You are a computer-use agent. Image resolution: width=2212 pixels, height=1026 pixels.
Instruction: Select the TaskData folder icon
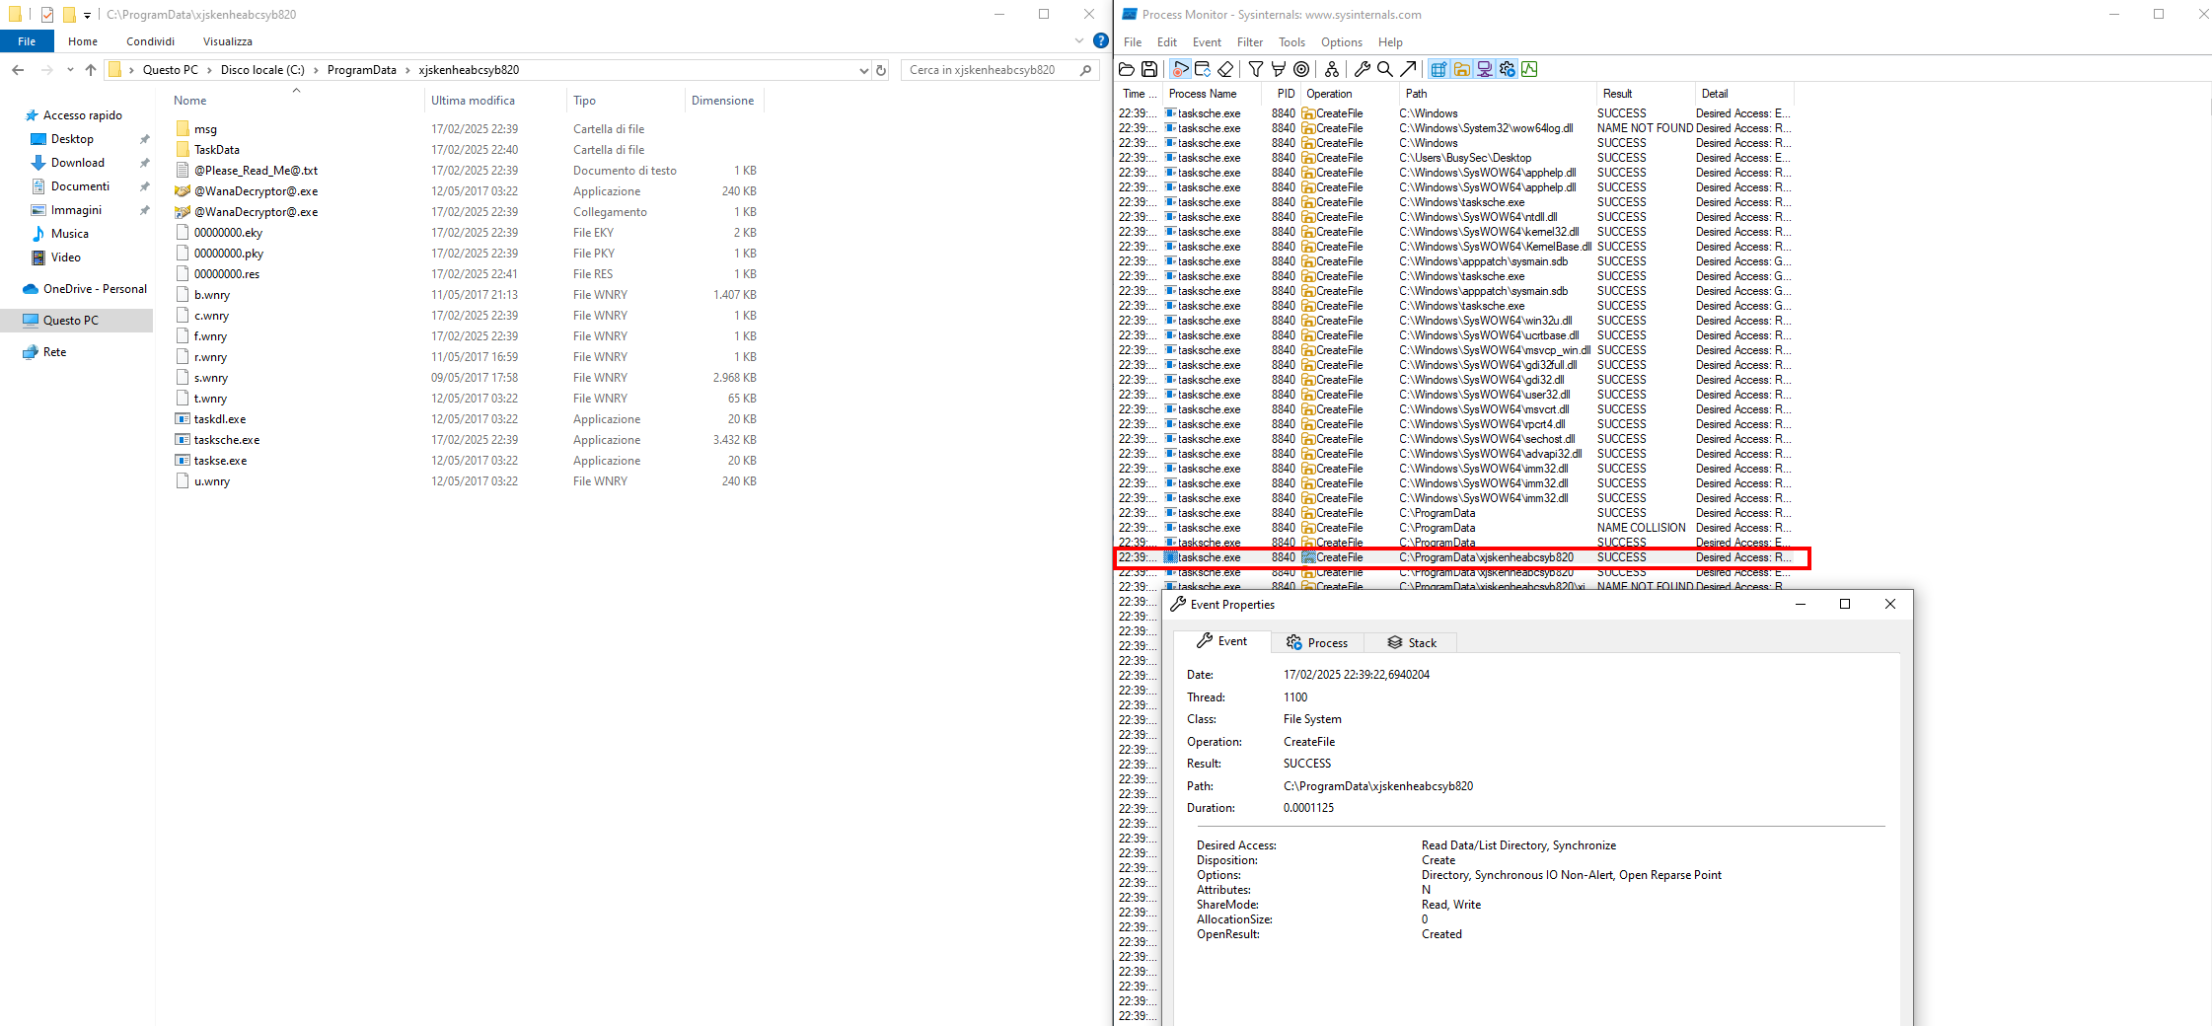183,150
